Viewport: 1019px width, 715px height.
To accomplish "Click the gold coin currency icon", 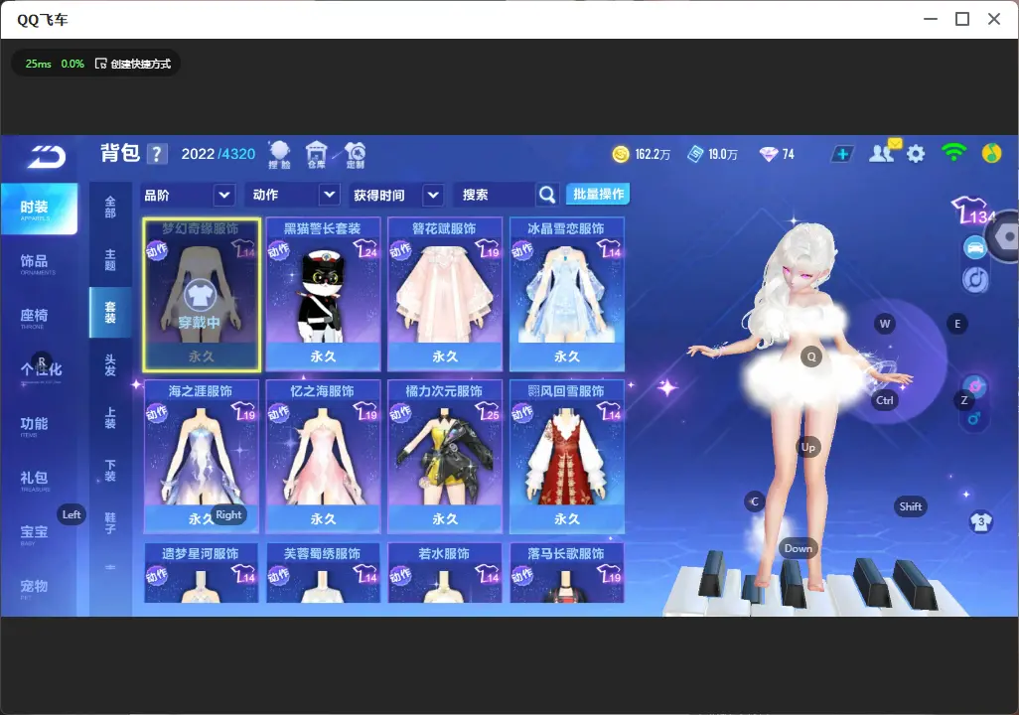I will tap(621, 154).
